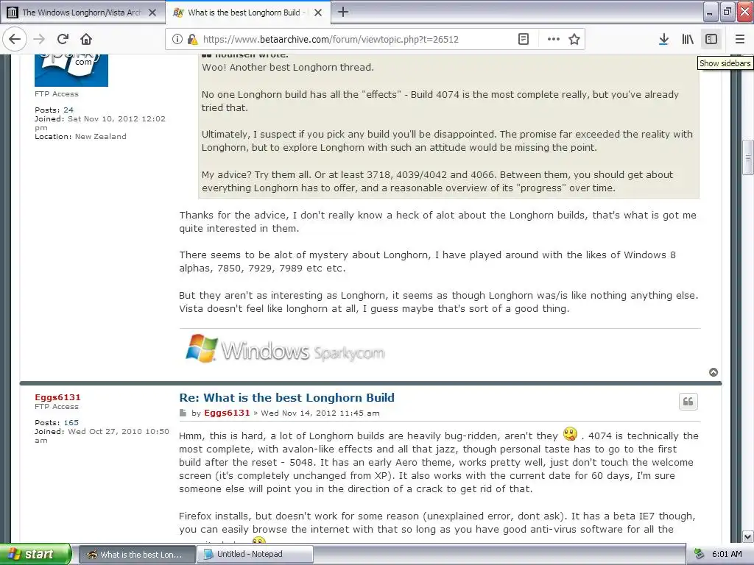Jump to top arrow icon below signature
Image resolution: width=754 pixels, height=565 pixels.
pyautogui.click(x=714, y=372)
